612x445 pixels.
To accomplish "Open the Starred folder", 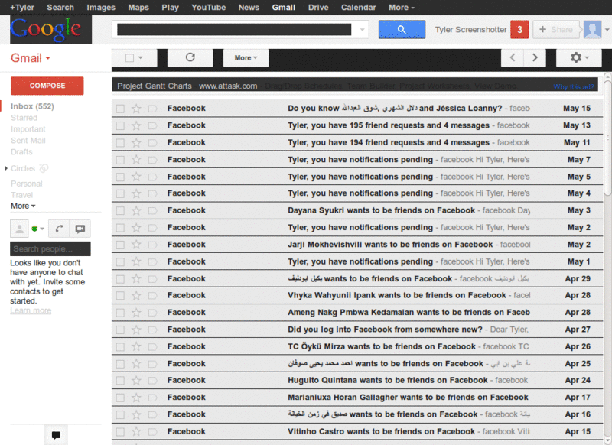I will click(x=24, y=118).
